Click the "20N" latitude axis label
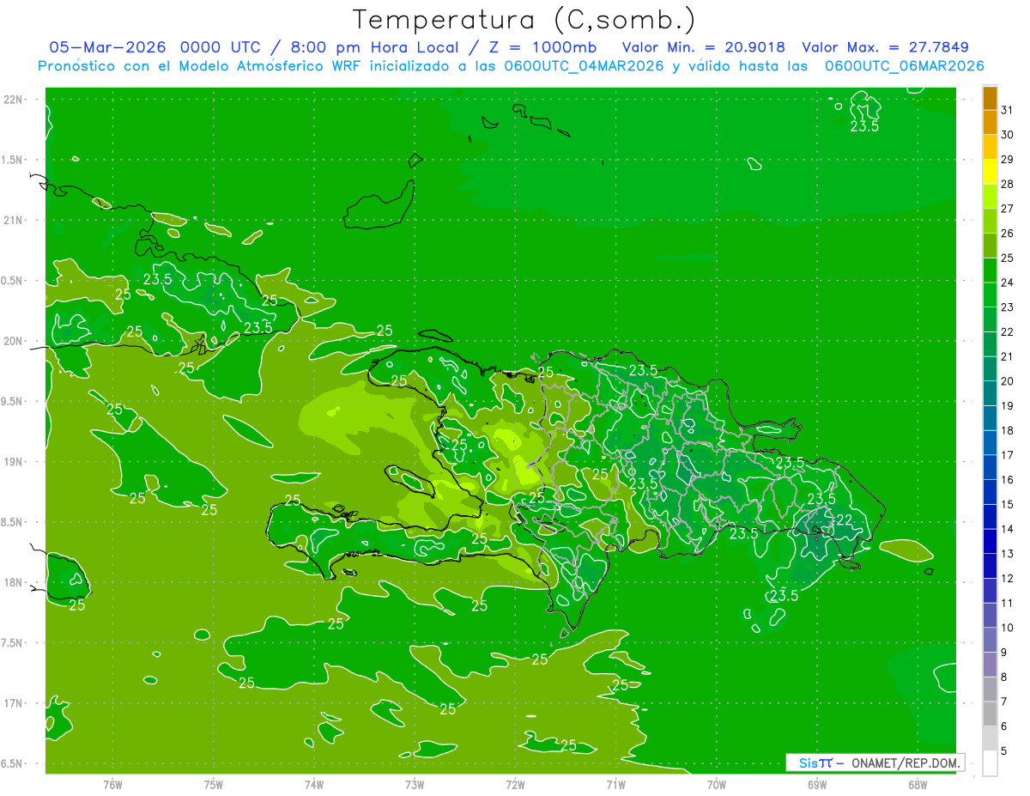Viewport: 1030px width, 796px height. click(13, 341)
